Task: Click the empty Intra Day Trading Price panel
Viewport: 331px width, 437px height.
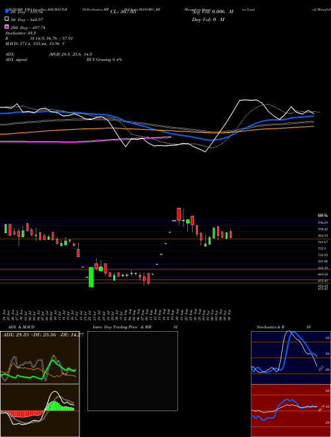Action: point(132,371)
